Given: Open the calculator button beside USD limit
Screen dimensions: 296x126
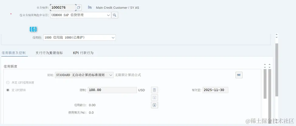Looking at the screenshot, I should (x=155, y=90).
